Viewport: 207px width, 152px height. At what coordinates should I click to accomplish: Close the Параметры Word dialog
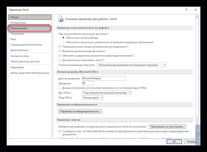click(x=196, y=10)
